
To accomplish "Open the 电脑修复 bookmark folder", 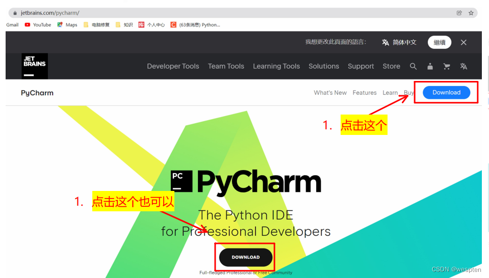I will coord(96,25).
